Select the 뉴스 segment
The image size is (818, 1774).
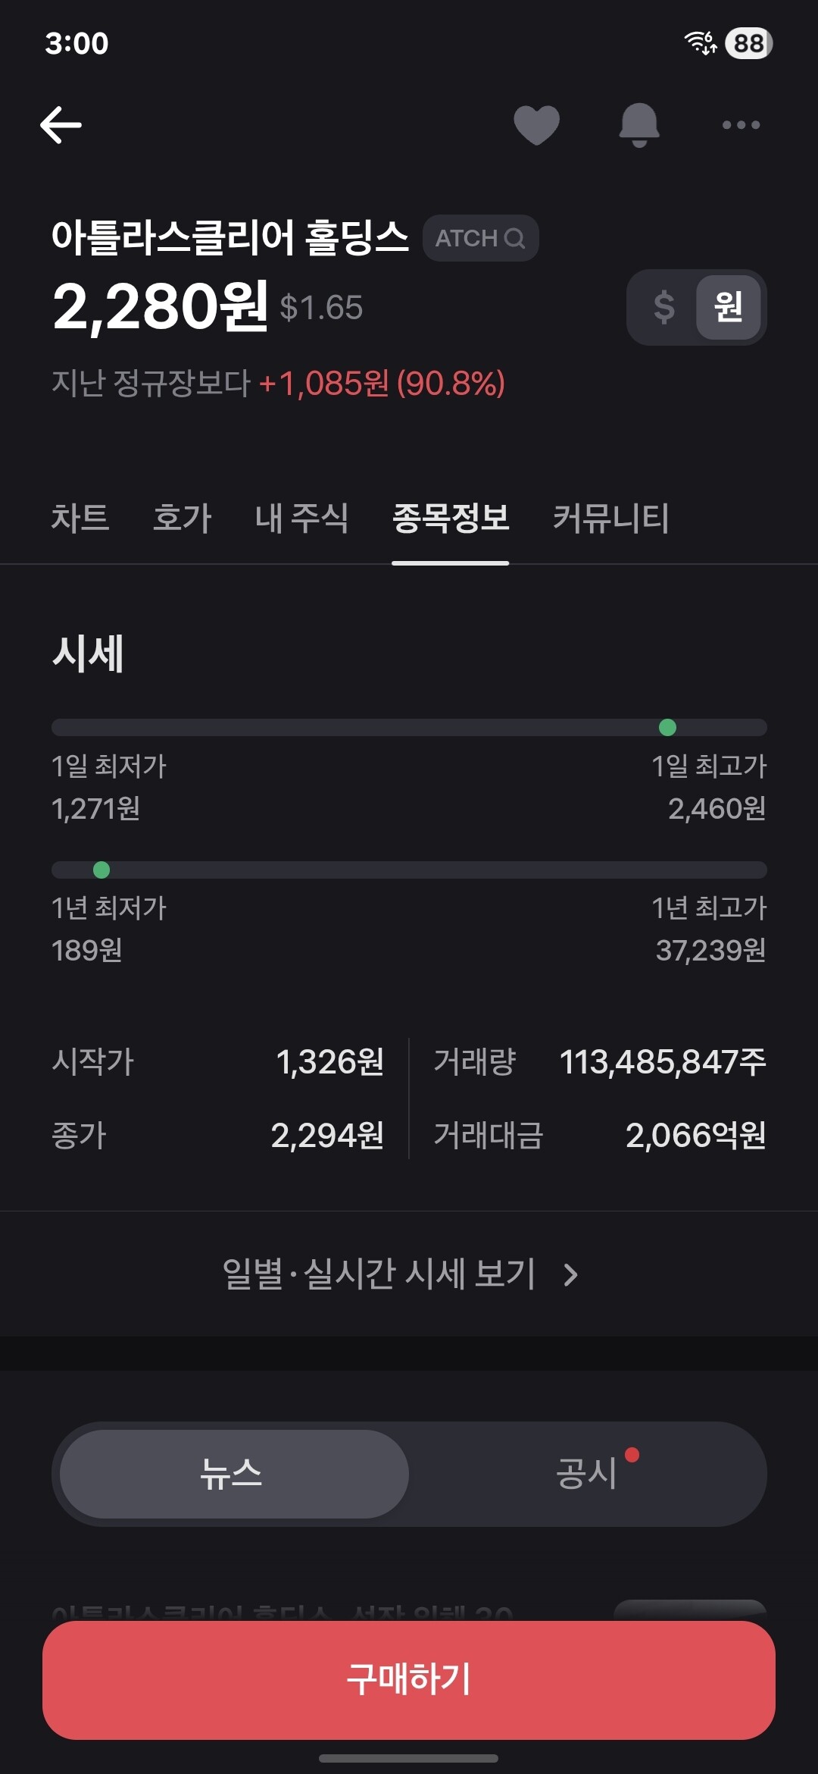tap(234, 1474)
